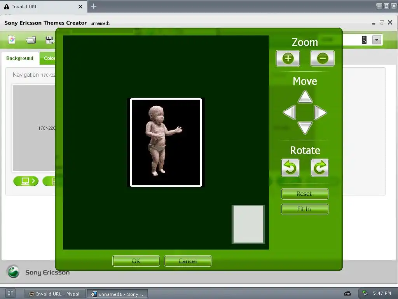The height and width of the screenshot is (299, 398).
Task: Move image left with the left arrow
Action: [x=290, y=113]
